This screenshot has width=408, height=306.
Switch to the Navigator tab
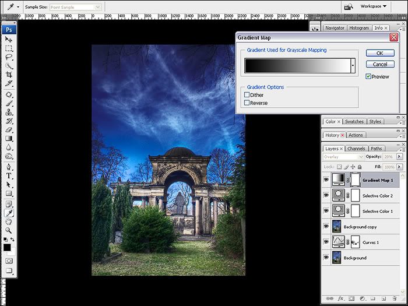pos(335,28)
